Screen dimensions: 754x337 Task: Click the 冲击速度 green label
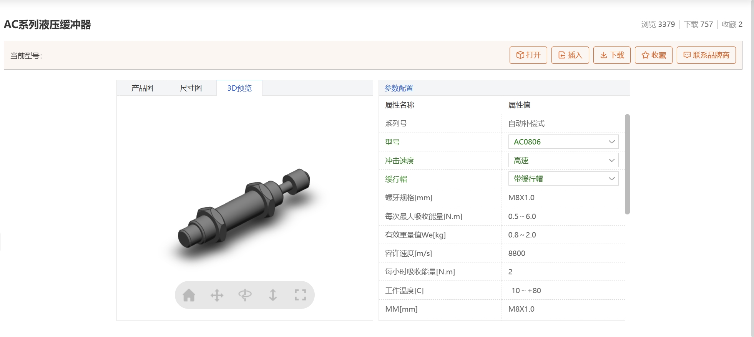tap(400, 161)
